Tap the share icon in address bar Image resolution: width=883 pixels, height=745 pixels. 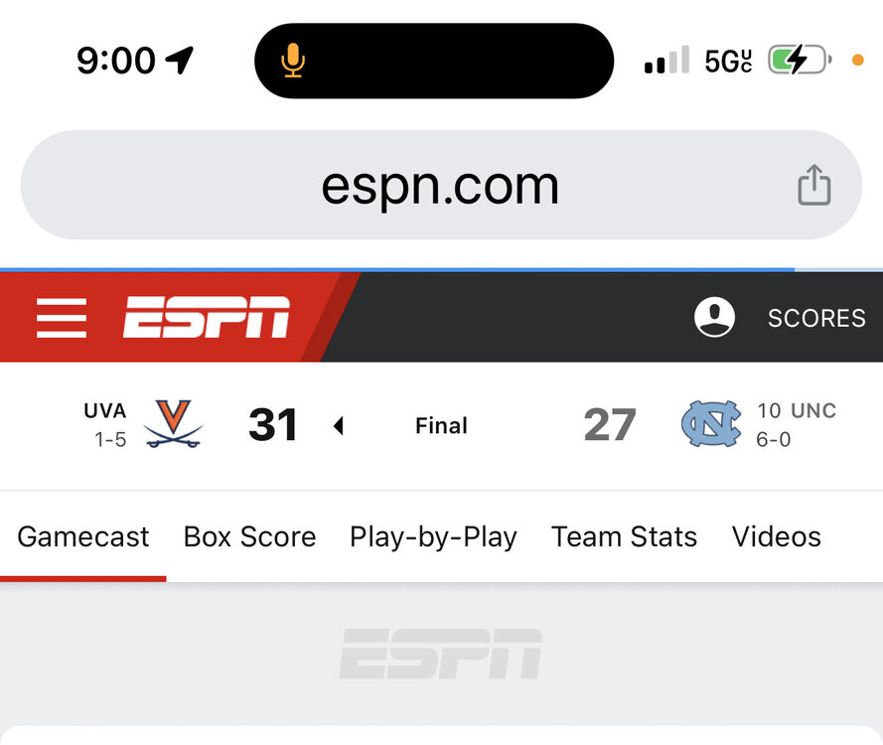[813, 186]
